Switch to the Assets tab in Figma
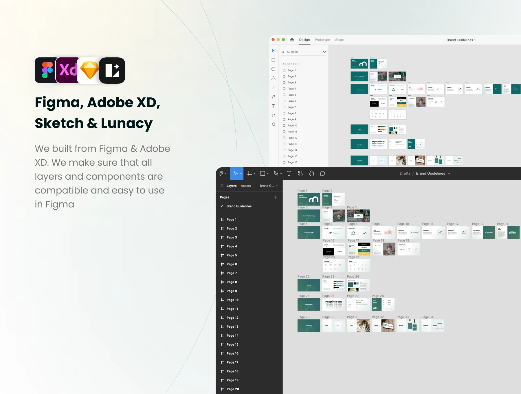The image size is (521, 394). point(246,186)
